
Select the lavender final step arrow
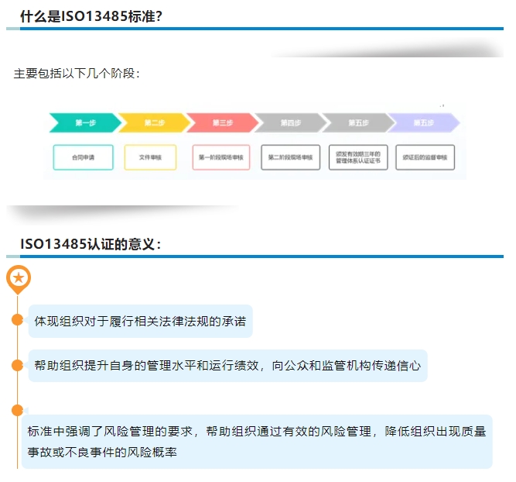(424, 122)
